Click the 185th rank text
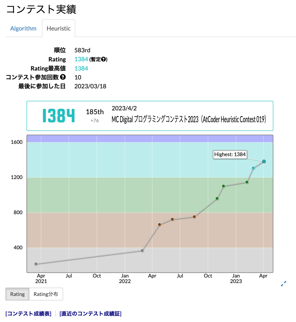This screenshot has width=296, height=322. [x=95, y=112]
